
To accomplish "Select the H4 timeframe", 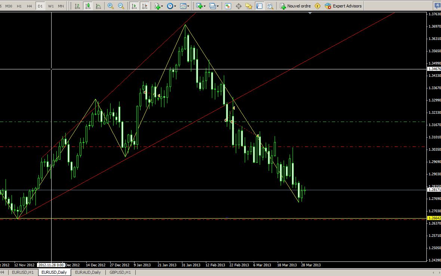I will [29, 6].
